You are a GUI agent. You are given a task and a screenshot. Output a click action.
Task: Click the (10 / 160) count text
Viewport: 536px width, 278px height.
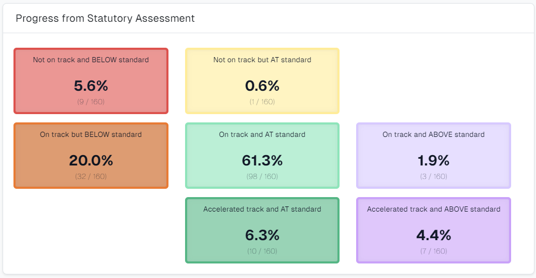pyautogui.click(x=262, y=251)
